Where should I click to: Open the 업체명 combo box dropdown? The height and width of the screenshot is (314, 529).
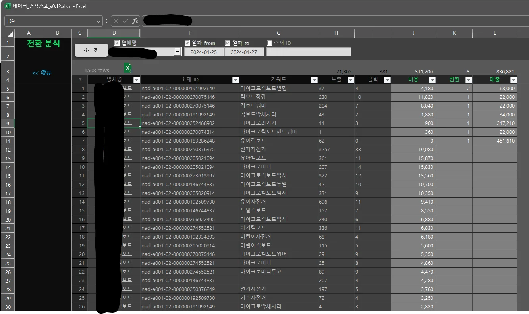coord(178,52)
